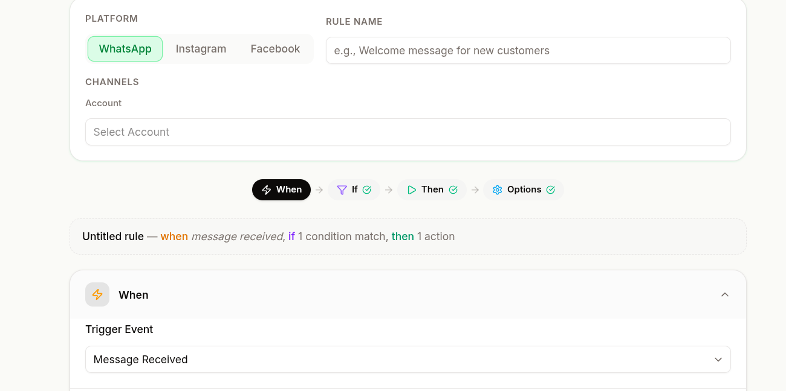Click the Untitled rule summary banner
The width and height of the screenshot is (786, 391).
tap(408, 237)
